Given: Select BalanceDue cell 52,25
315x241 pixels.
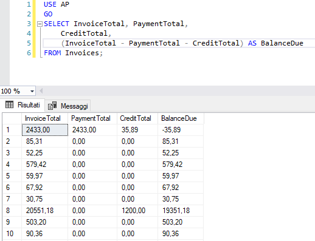Looking at the screenshot, I should [x=181, y=153].
